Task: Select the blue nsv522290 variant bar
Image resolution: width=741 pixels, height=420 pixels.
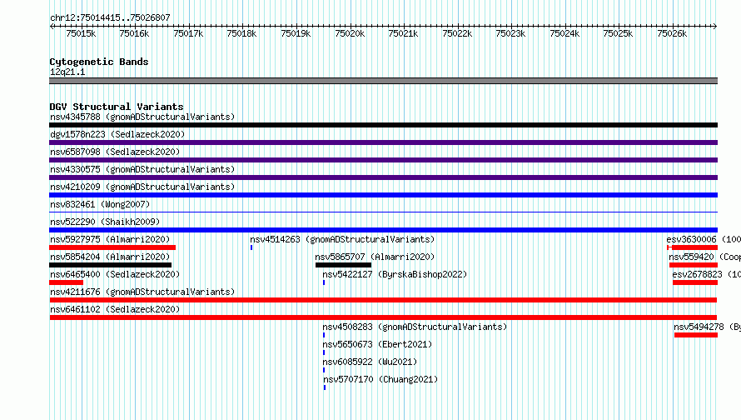Action: tap(383, 230)
